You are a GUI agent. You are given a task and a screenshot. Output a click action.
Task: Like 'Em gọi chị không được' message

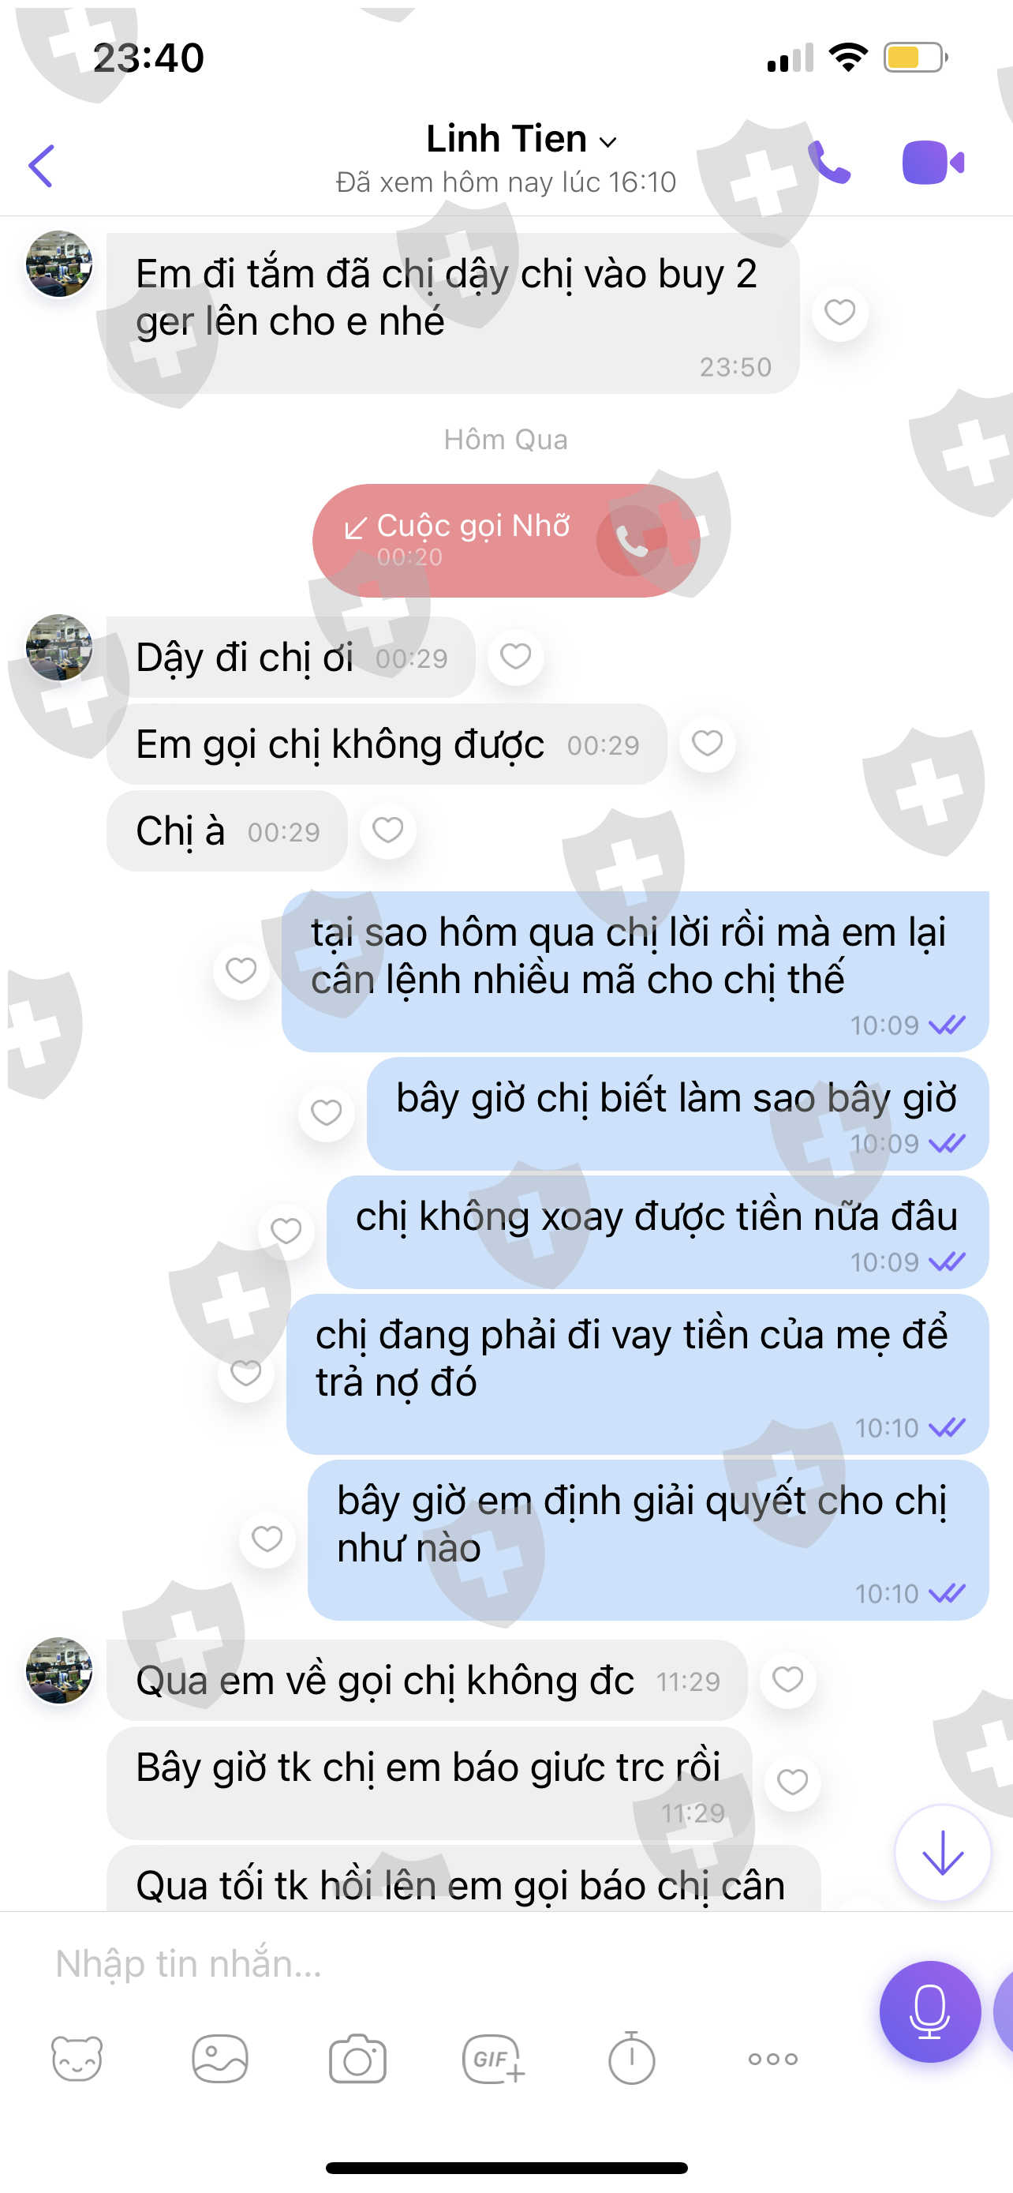click(x=707, y=743)
